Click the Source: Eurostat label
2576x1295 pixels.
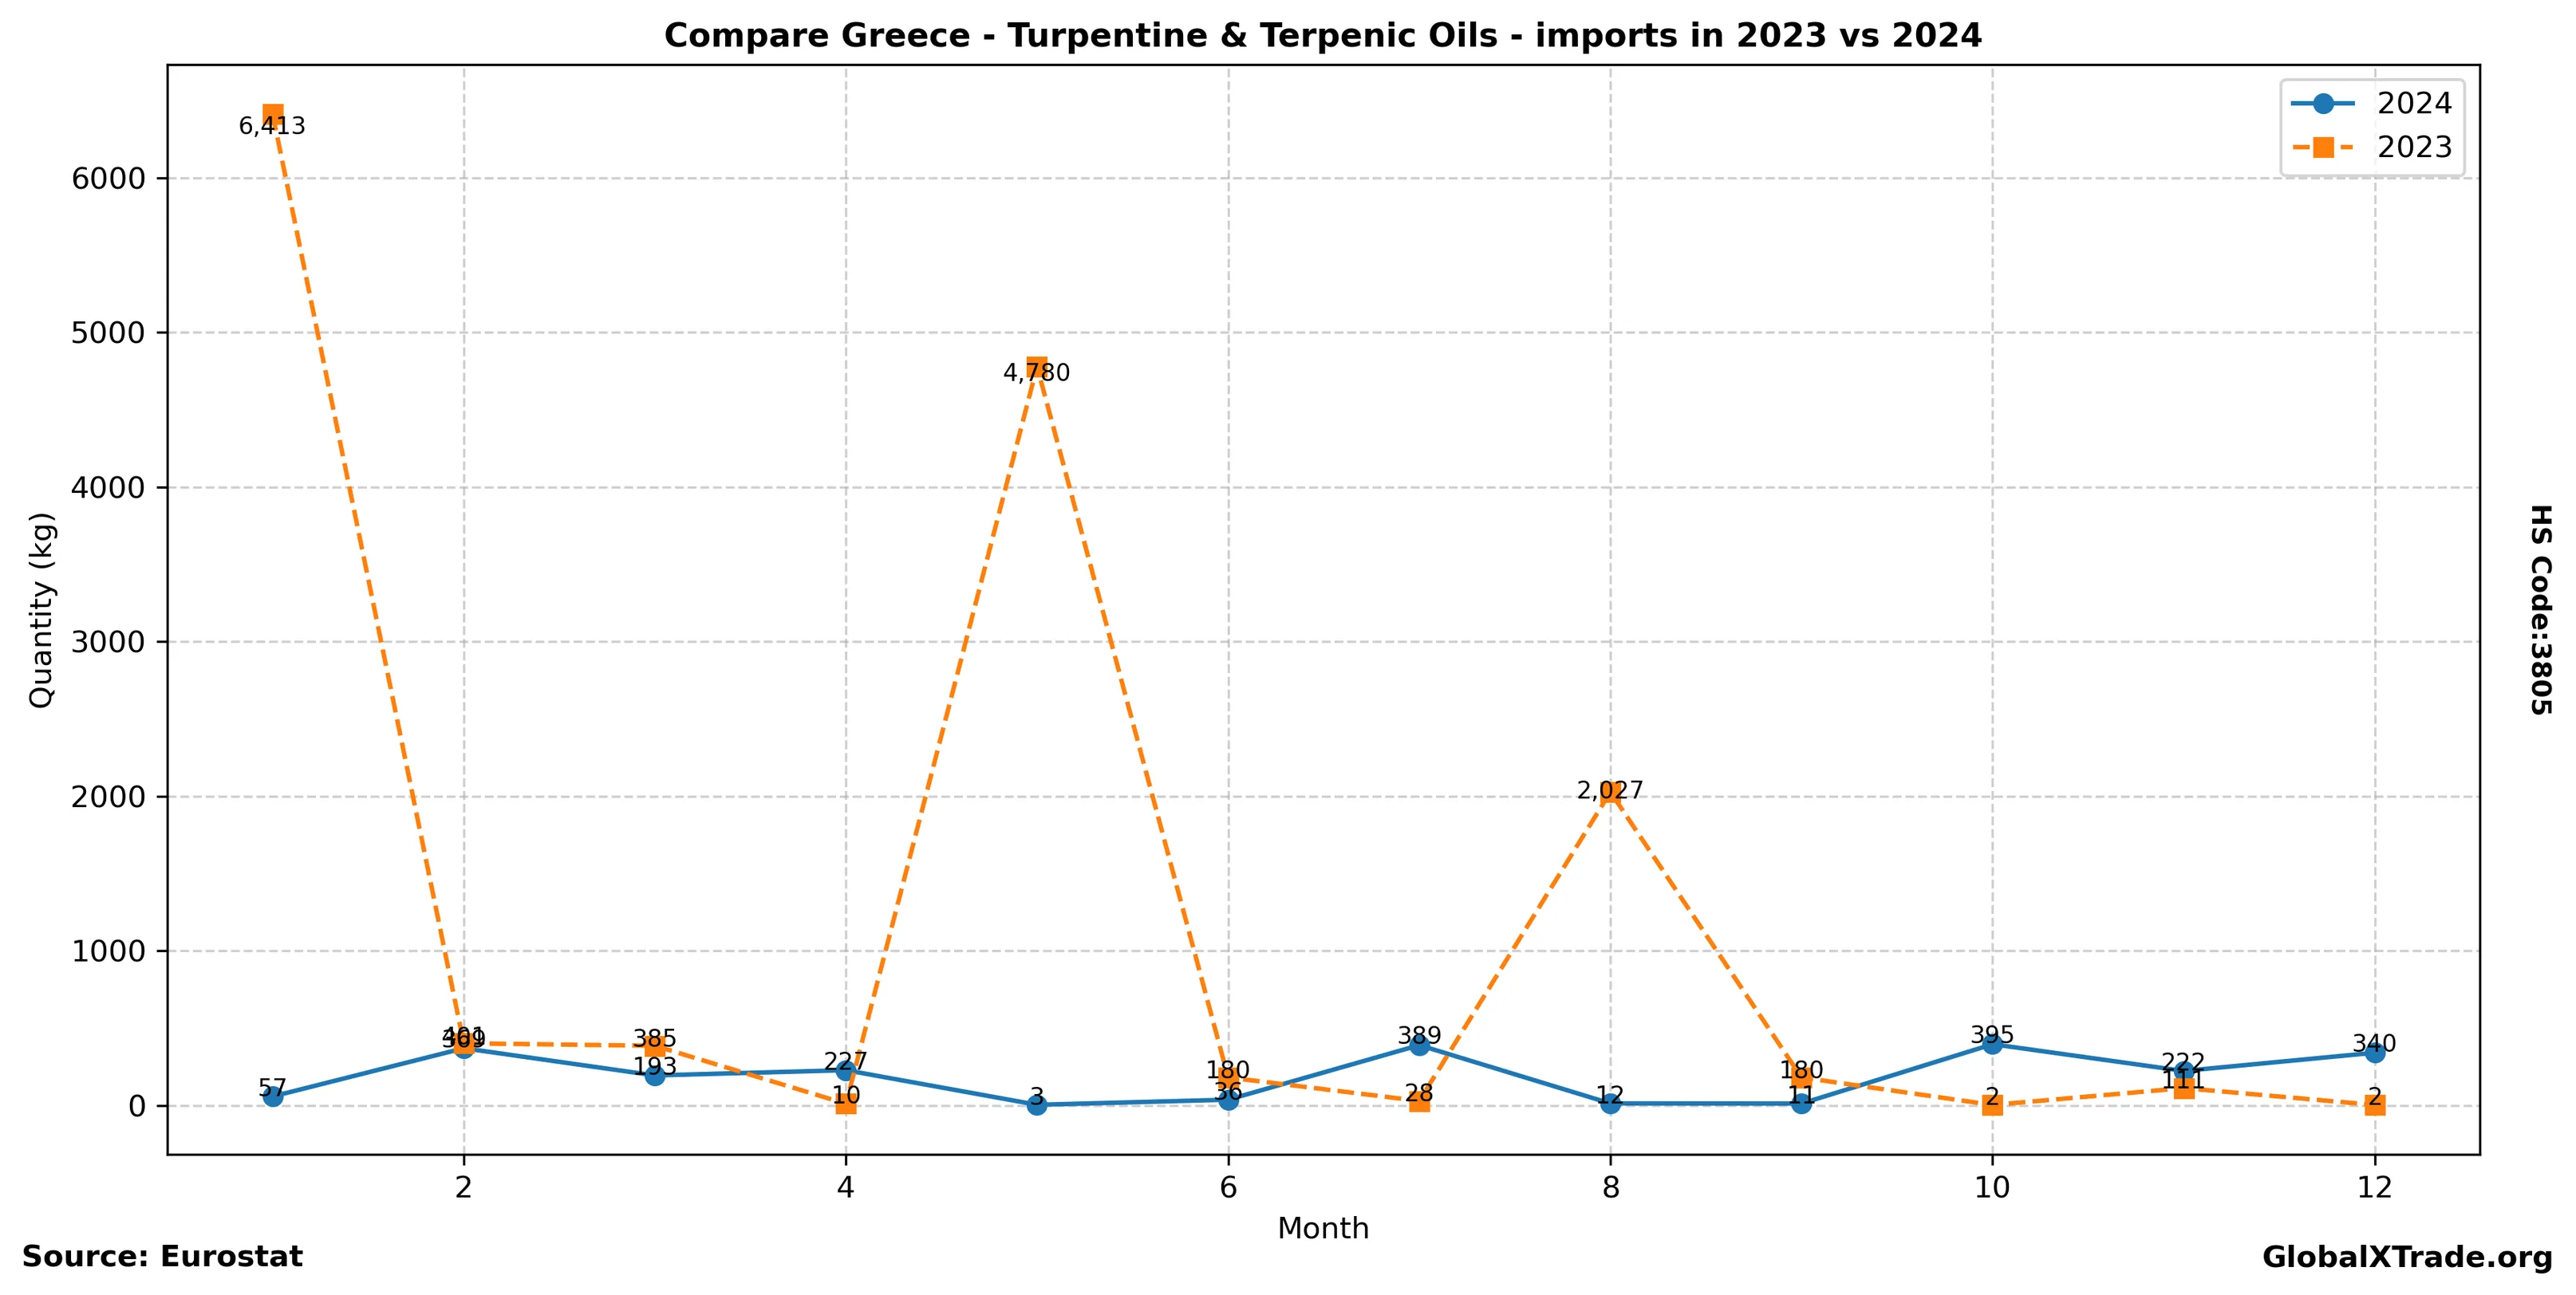[162, 1257]
